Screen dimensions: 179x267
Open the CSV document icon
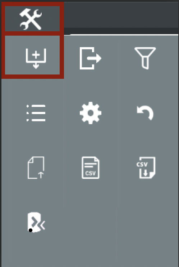pyautogui.click(x=91, y=168)
